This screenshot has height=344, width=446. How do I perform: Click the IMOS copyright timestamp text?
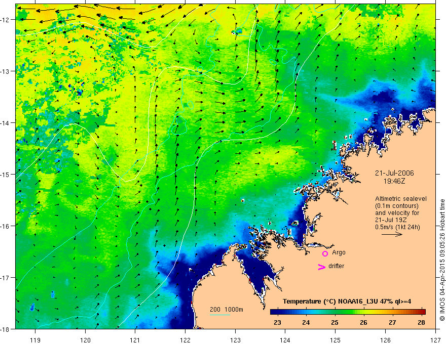point(442,260)
